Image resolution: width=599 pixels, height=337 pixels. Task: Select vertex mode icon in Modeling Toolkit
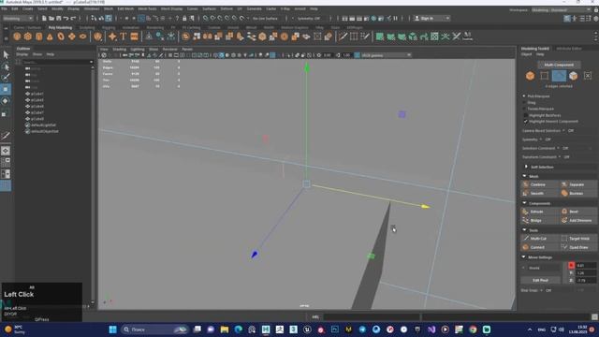tap(545, 76)
